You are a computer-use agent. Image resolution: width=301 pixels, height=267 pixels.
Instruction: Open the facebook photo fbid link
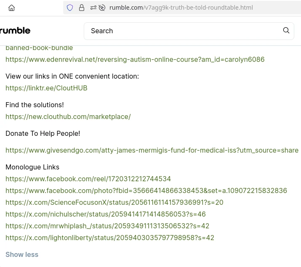pos(146,190)
